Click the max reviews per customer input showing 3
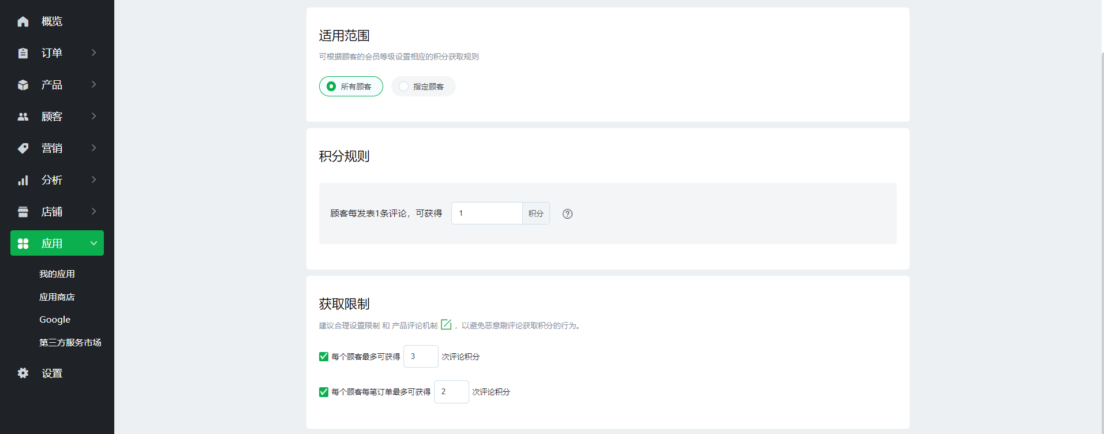1104x434 pixels. click(x=421, y=357)
